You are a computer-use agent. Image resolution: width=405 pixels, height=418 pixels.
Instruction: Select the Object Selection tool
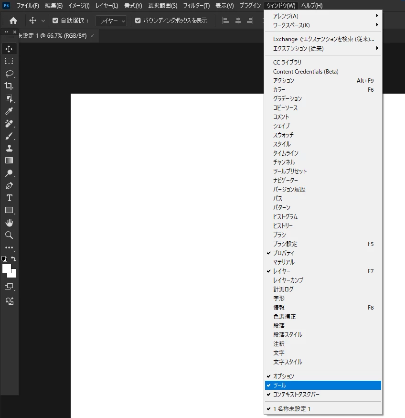click(x=9, y=98)
